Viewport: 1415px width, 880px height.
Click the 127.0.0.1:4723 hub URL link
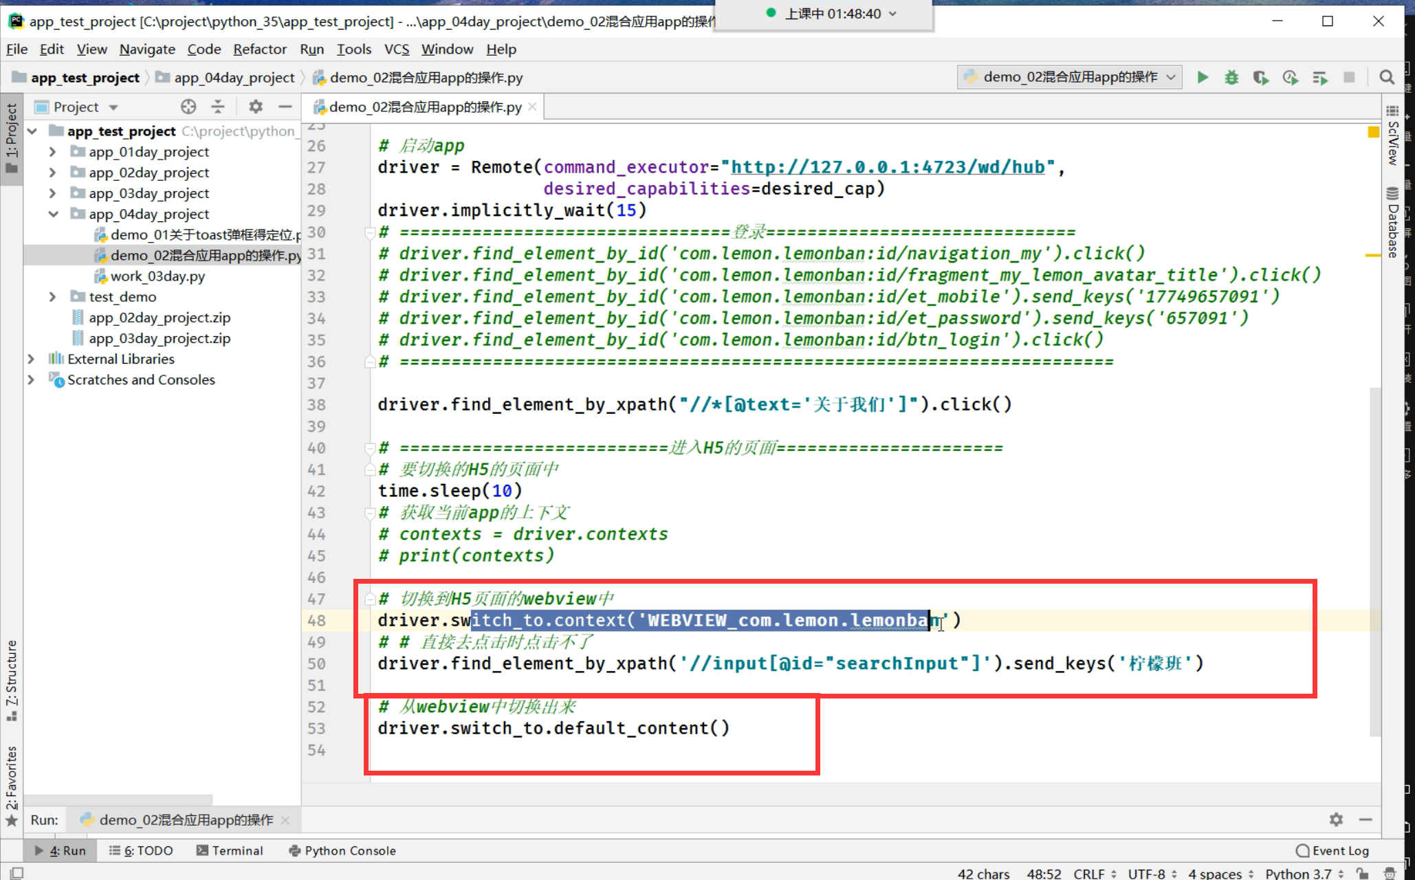[888, 167]
